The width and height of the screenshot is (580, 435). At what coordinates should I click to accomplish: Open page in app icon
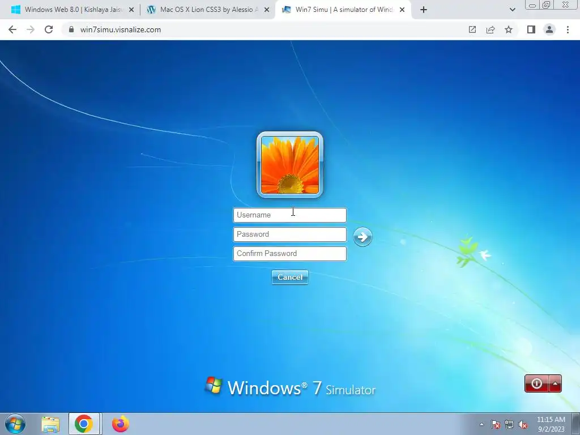[472, 29]
